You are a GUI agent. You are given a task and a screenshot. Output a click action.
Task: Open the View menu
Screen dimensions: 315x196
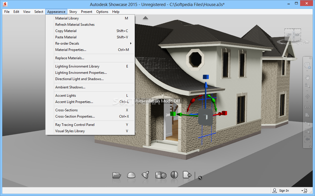(x=27, y=12)
